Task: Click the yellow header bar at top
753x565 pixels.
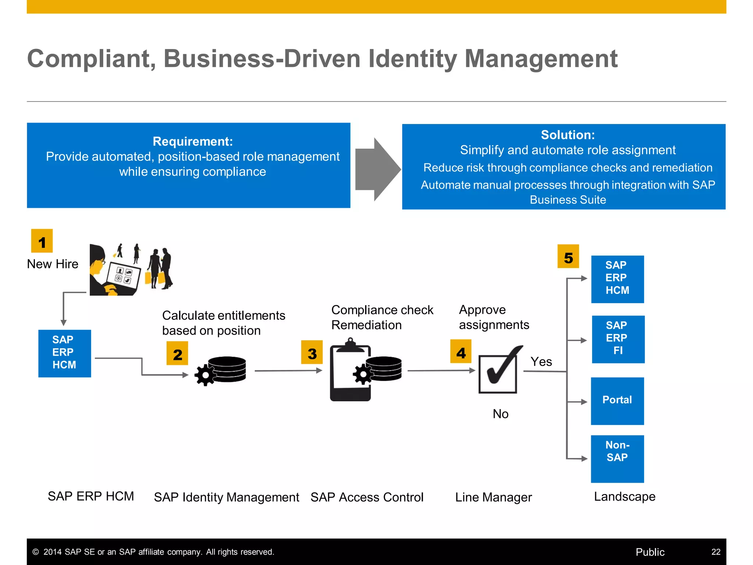Action: point(376,7)
